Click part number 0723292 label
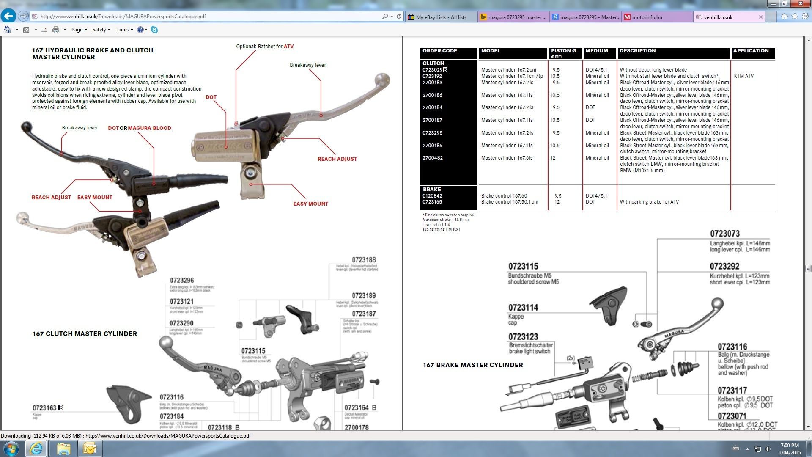Screen dimensions: 812x457 pyautogui.click(x=724, y=266)
